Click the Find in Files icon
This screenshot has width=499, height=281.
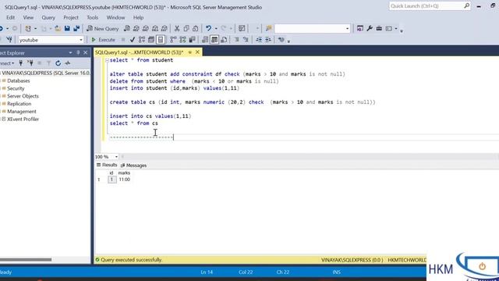(268, 29)
